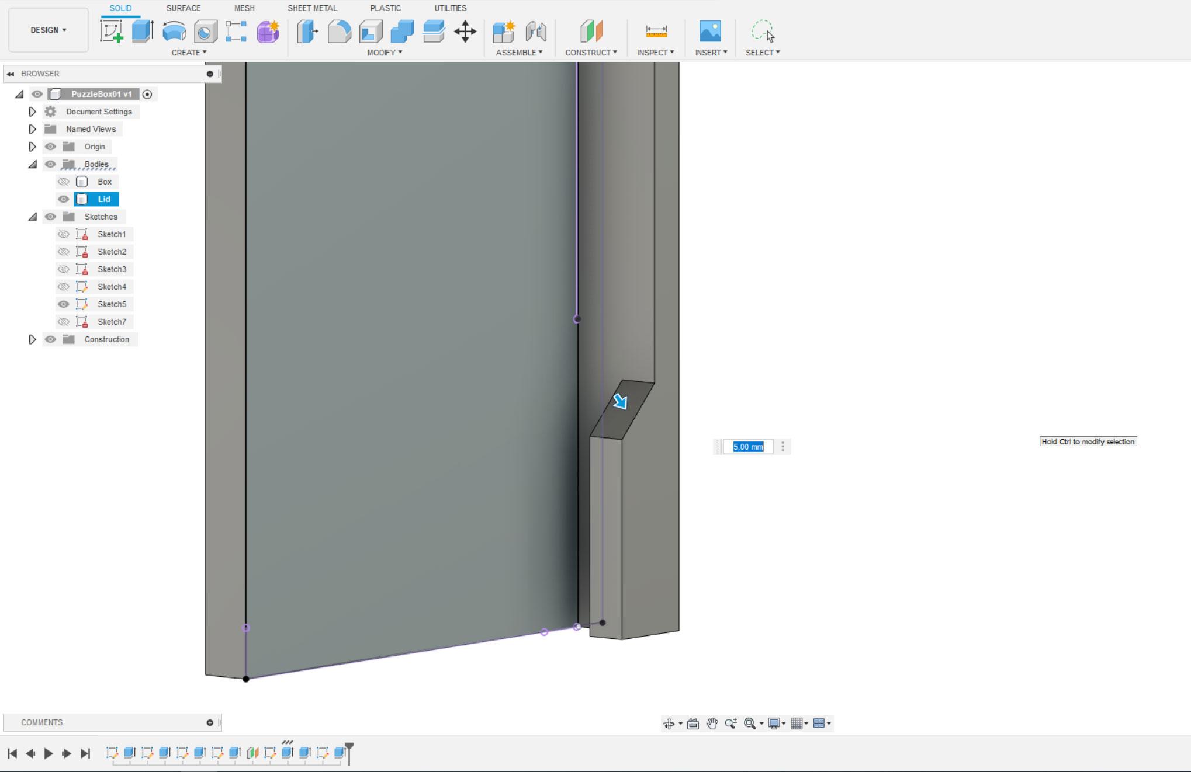Toggle visibility of Box body
The height and width of the screenshot is (772, 1191).
tap(64, 182)
